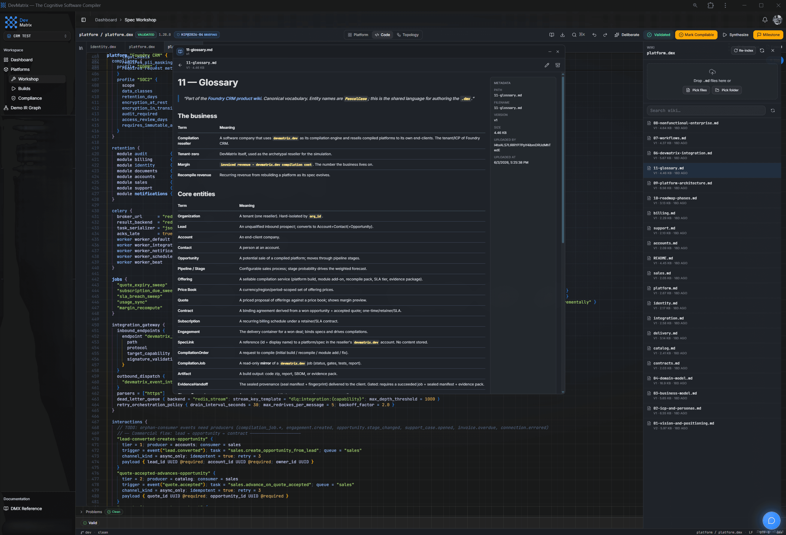Screen dimensions: 786x535
Task: Open 09-platform-architecture.md wiki file
Action: [x=712, y=186]
